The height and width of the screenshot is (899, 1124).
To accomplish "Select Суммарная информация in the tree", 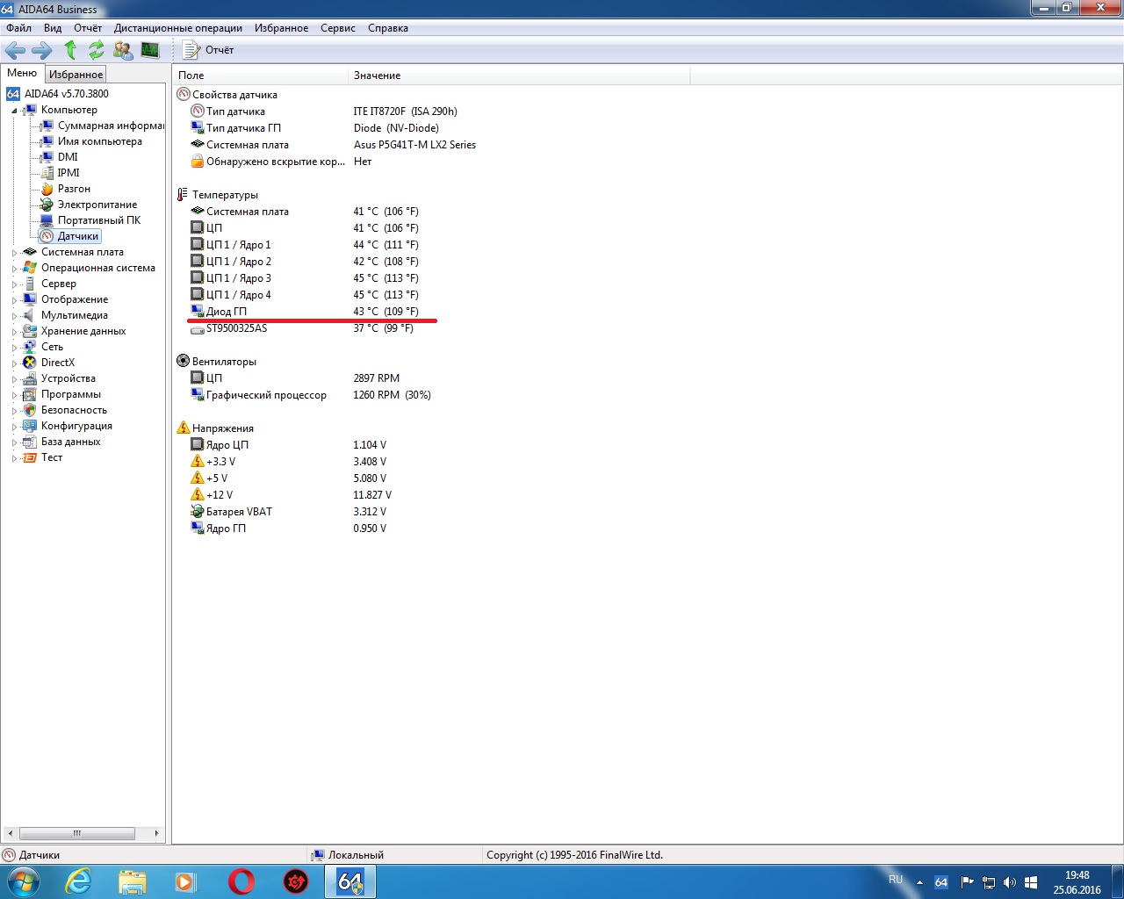I will pyautogui.click(x=111, y=126).
